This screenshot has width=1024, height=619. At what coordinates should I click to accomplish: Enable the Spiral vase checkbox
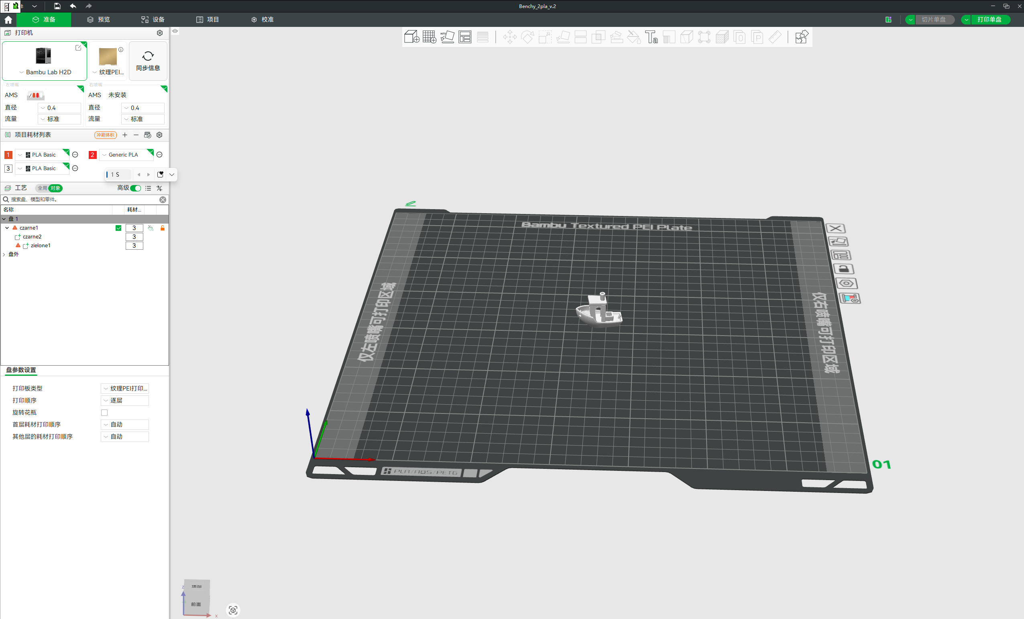click(104, 412)
